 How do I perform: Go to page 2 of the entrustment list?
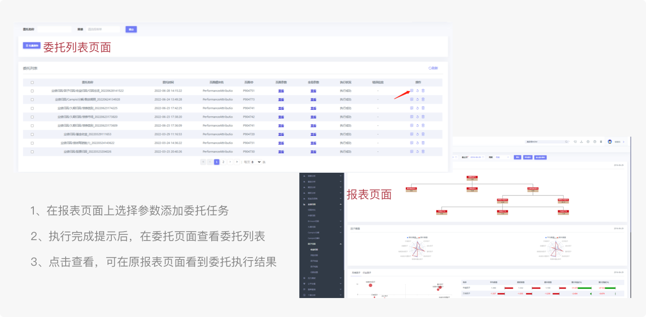[x=223, y=162]
